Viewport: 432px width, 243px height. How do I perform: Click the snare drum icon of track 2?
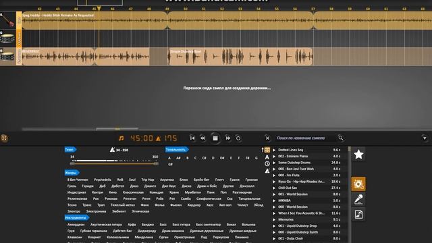[7, 38]
